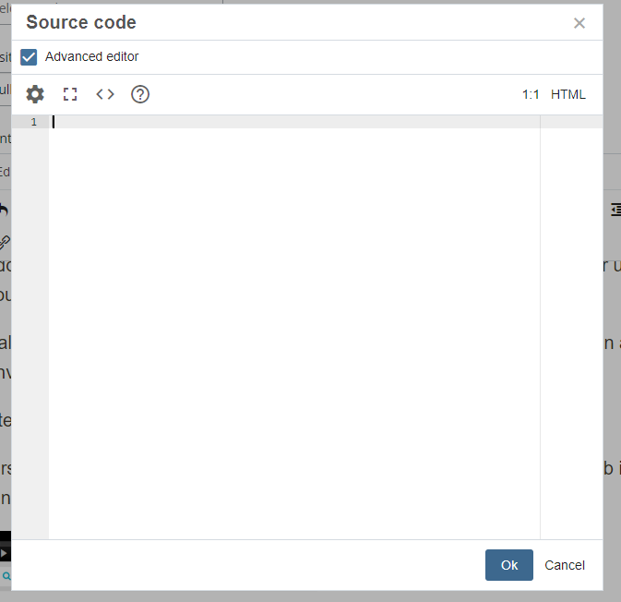The height and width of the screenshot is (602, 621).
Task: Open the question-mark help icon
Action: click(140, 94)
